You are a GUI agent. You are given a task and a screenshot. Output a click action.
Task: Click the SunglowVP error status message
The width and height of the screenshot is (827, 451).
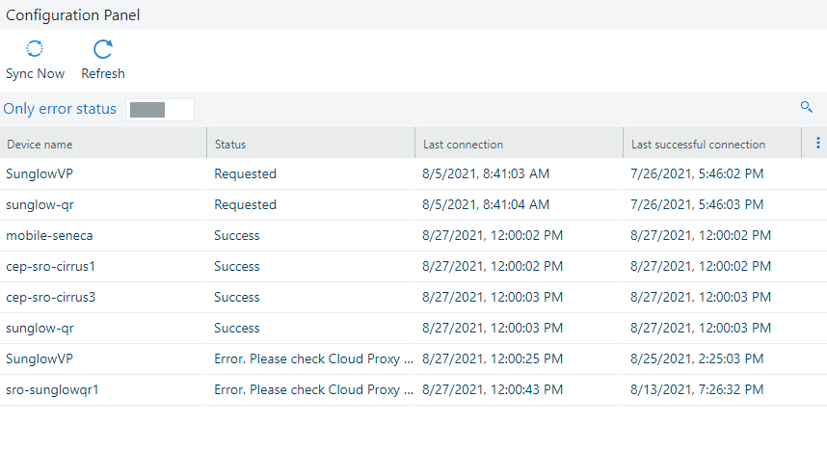tap(314, 358)
